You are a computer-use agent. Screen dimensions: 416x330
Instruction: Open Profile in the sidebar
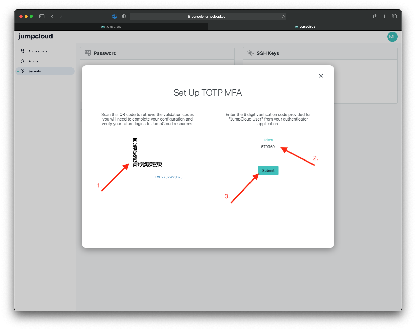[45, 61]
